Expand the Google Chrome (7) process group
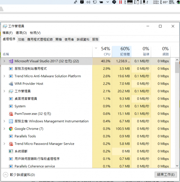The width and height of the screenshot is (180, 182). pyautogui.click(x=4, y=129)
